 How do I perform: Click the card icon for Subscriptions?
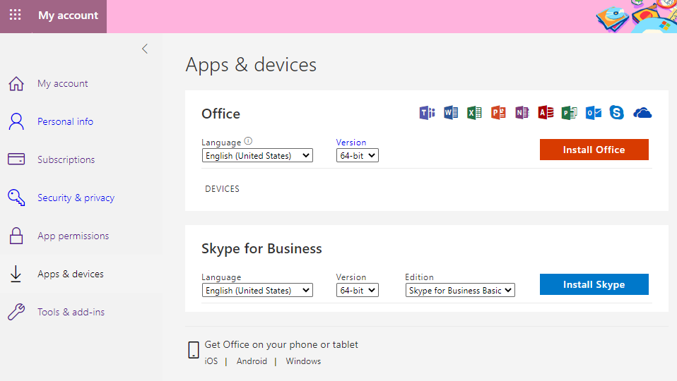(x=16, y=159)
